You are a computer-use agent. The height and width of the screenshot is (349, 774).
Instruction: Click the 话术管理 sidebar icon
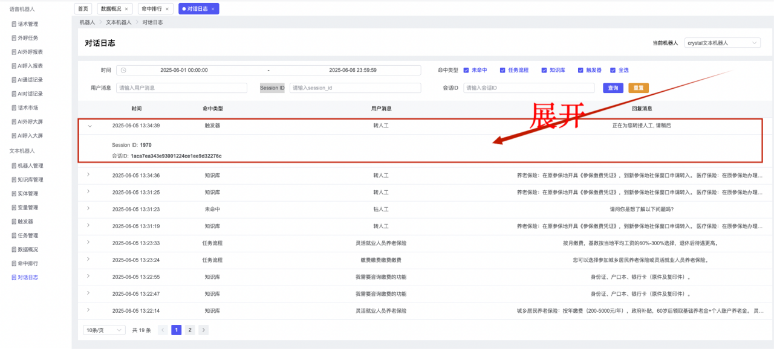[14, 24]
